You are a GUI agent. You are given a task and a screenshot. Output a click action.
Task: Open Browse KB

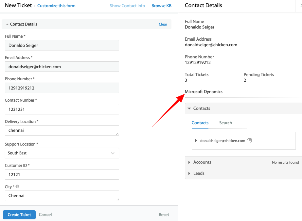click(161, 6)
